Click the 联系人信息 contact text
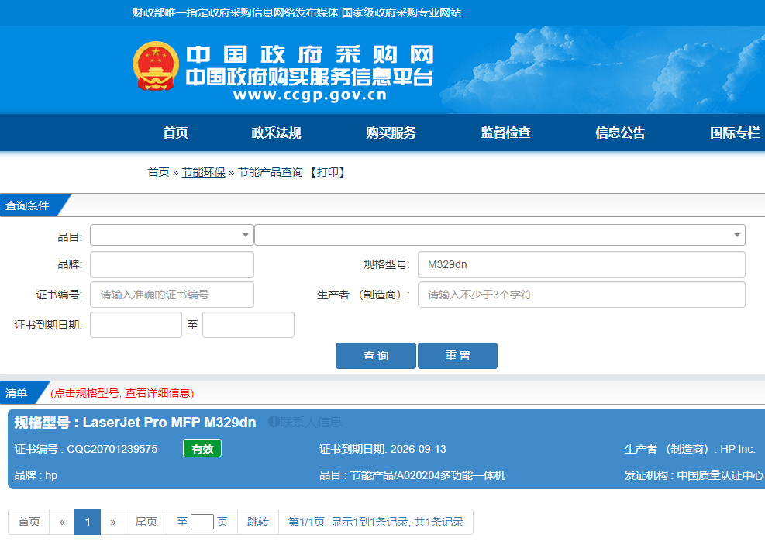Screen dimensions: 765x545 point(311,422)
